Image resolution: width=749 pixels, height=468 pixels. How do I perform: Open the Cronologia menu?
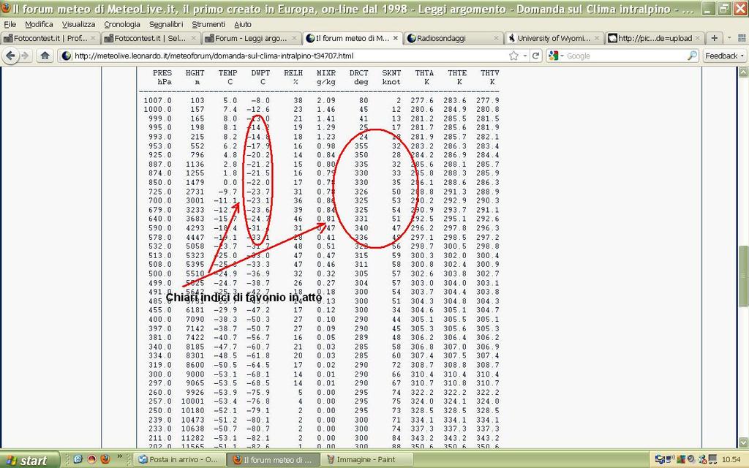[122, 24]
